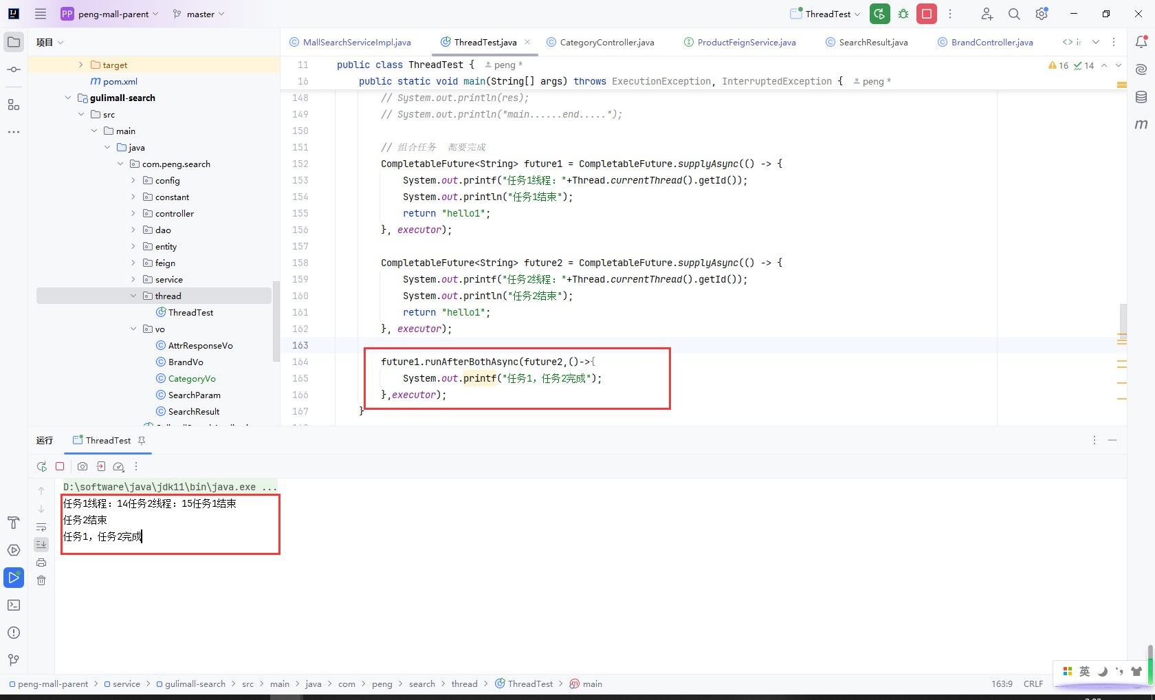Close the ThreadTest.java editor tab
This screenshot has width=1155, height=700.
point(527,42)
